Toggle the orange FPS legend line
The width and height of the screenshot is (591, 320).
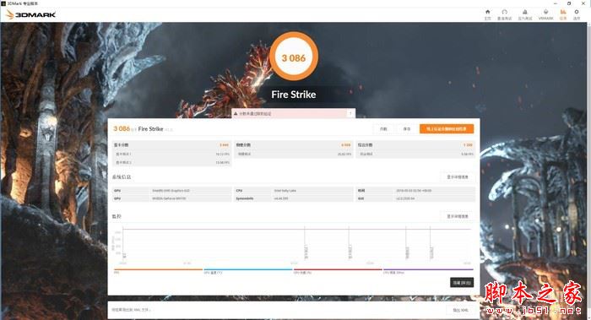pyautogui.click(x=158, y=269)
